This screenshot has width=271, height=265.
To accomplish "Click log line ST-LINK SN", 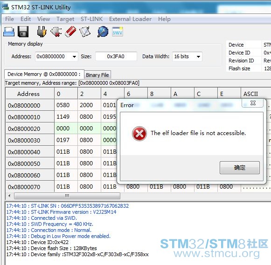I will pyautogui.click(x=68, y=206).
